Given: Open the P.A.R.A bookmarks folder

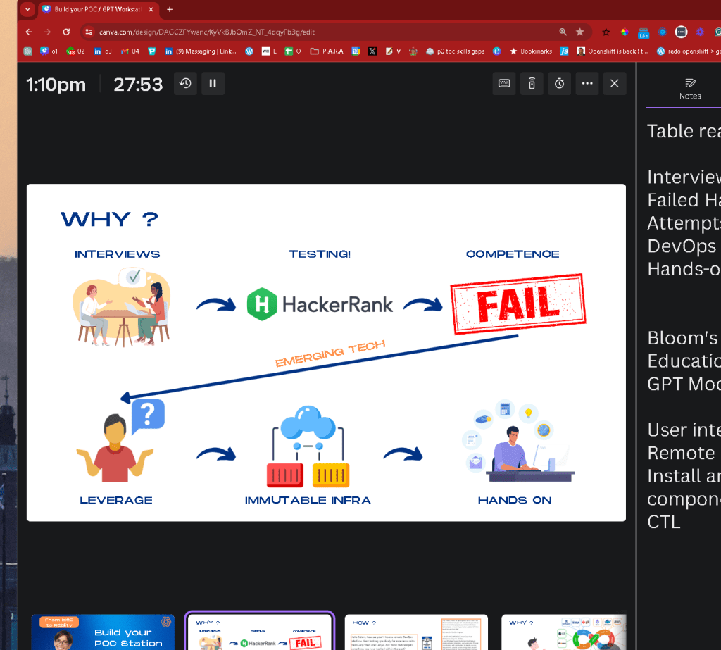Looking at the screenshot, I should 327,51.
